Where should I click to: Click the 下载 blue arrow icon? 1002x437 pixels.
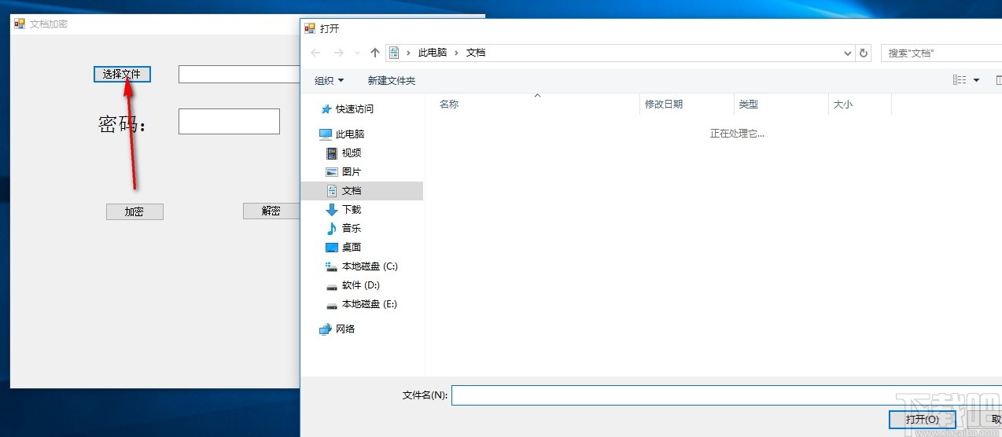coord(332,209)
